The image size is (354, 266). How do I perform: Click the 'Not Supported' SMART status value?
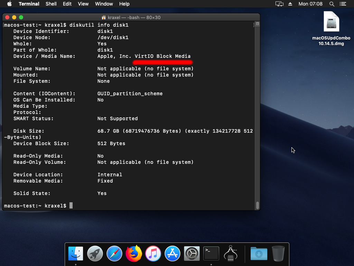[x=118, y=118]
